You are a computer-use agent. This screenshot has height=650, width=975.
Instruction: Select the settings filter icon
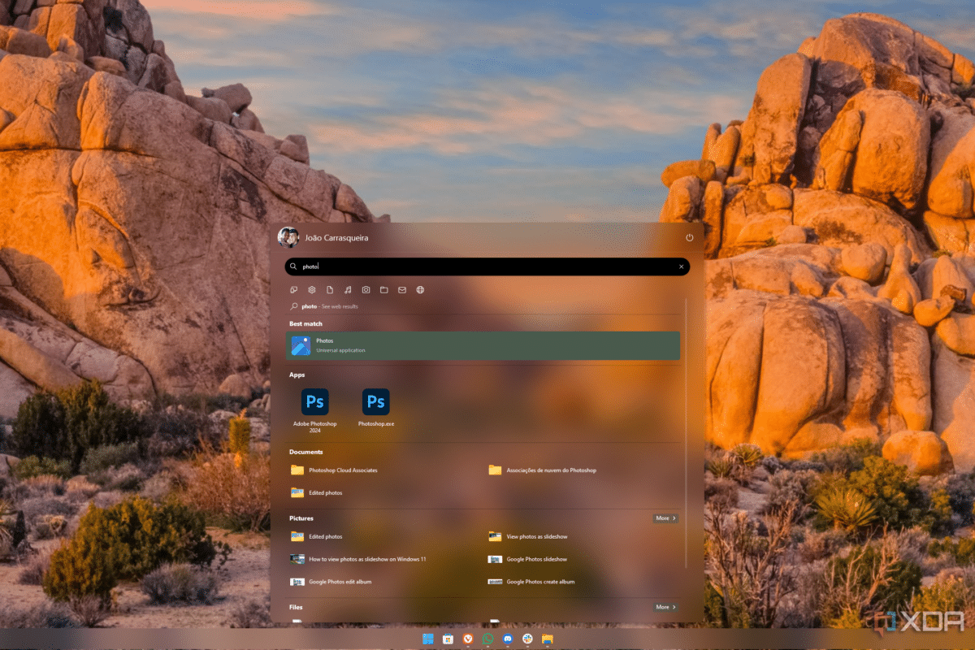(312, 290)
